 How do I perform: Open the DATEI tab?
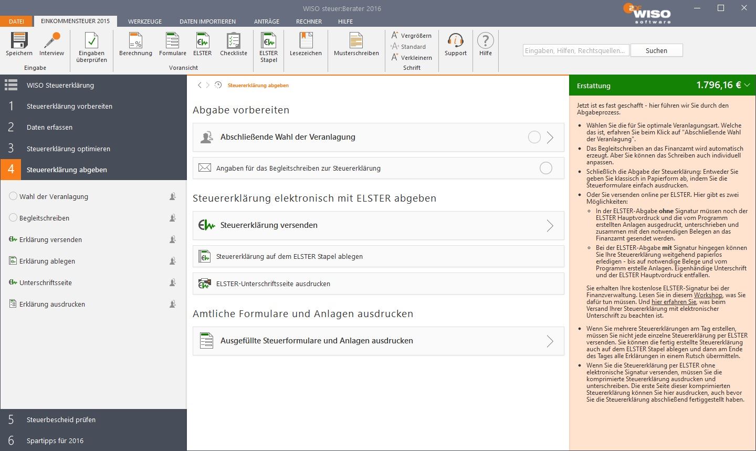point(16,22)
